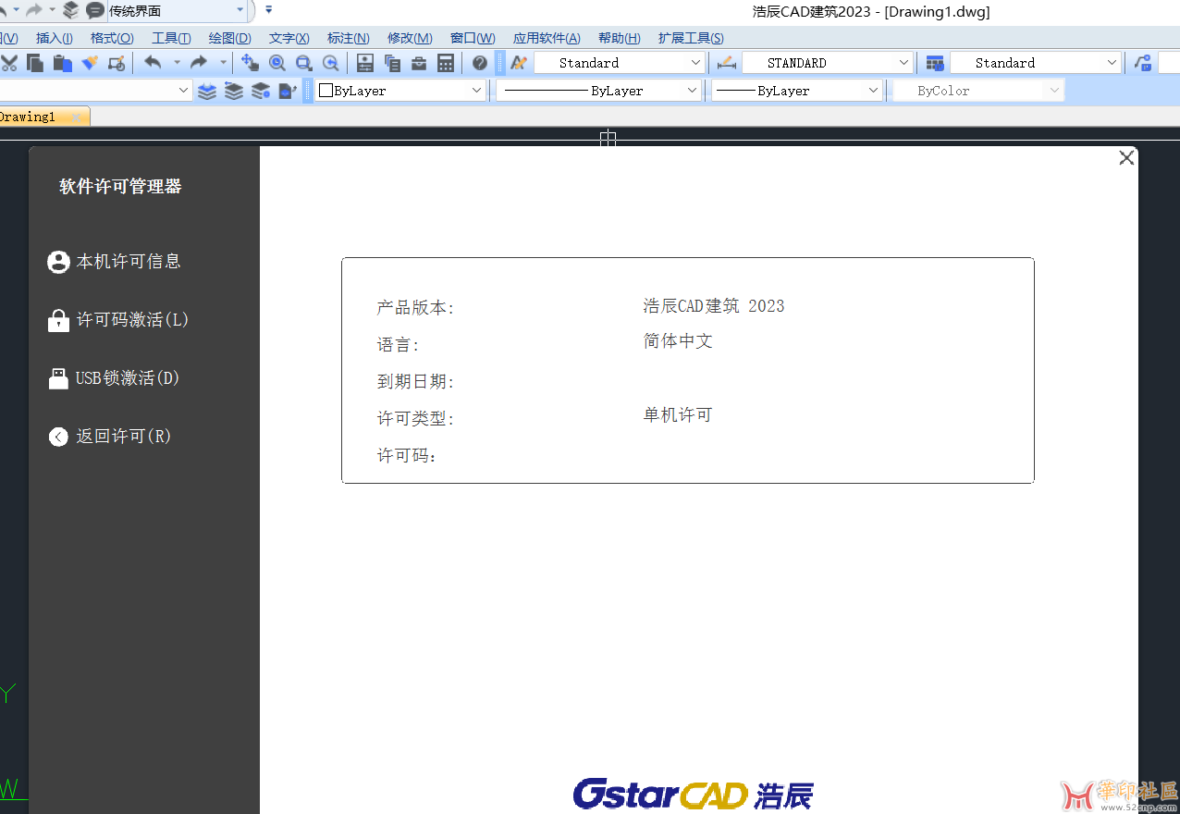
Task: Open the 窗口(W) menu
Action: coord(473,38)
